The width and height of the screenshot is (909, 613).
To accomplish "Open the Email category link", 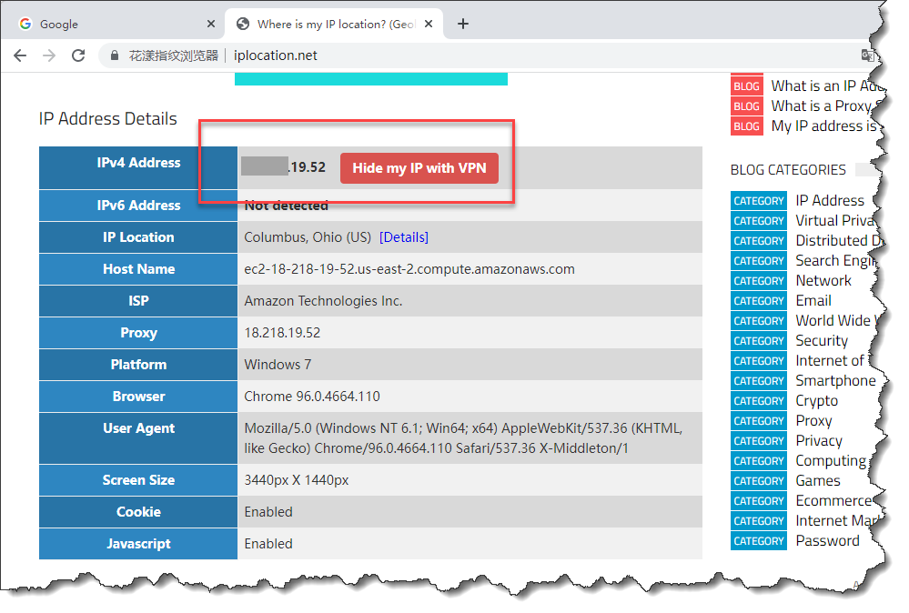I will (813, 301).
